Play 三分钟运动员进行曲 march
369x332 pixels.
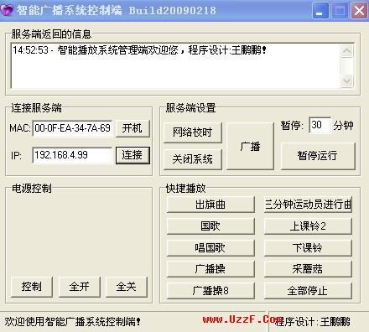tap(308, 205)
